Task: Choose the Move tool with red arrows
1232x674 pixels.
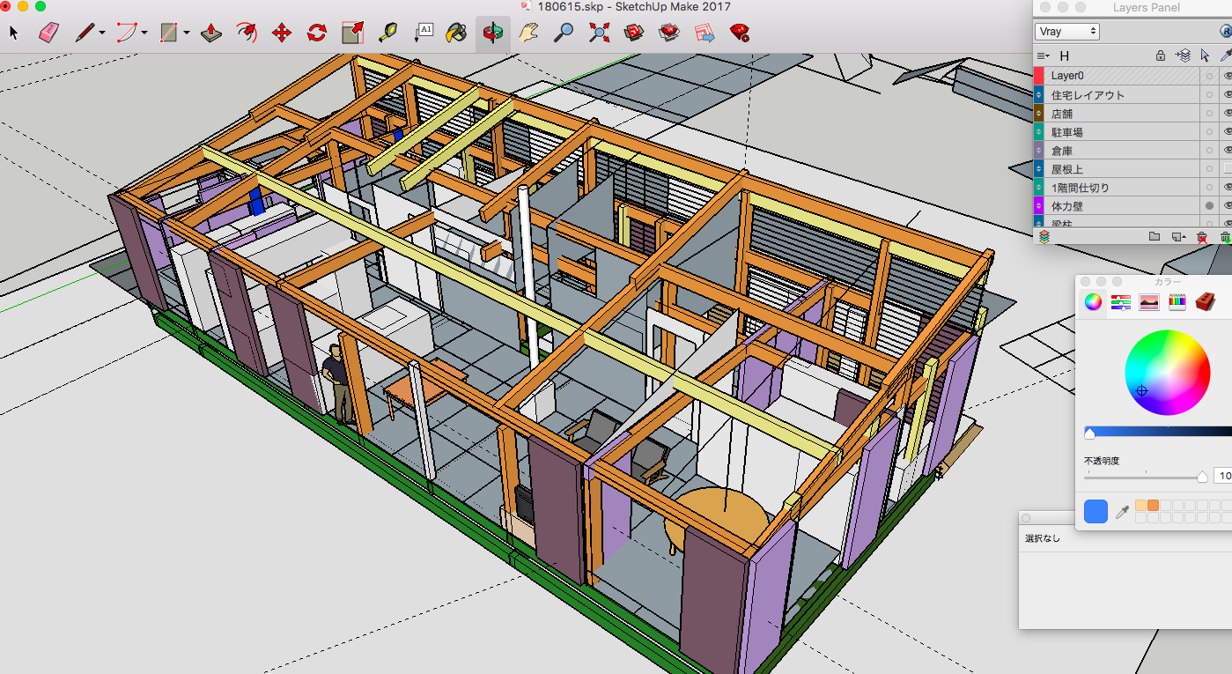Action: (282, 33)
